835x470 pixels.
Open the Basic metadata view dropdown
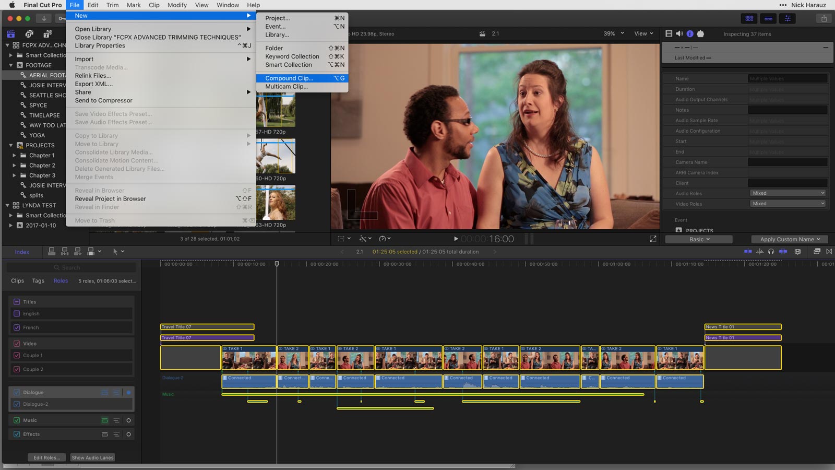tap(699, 239)
